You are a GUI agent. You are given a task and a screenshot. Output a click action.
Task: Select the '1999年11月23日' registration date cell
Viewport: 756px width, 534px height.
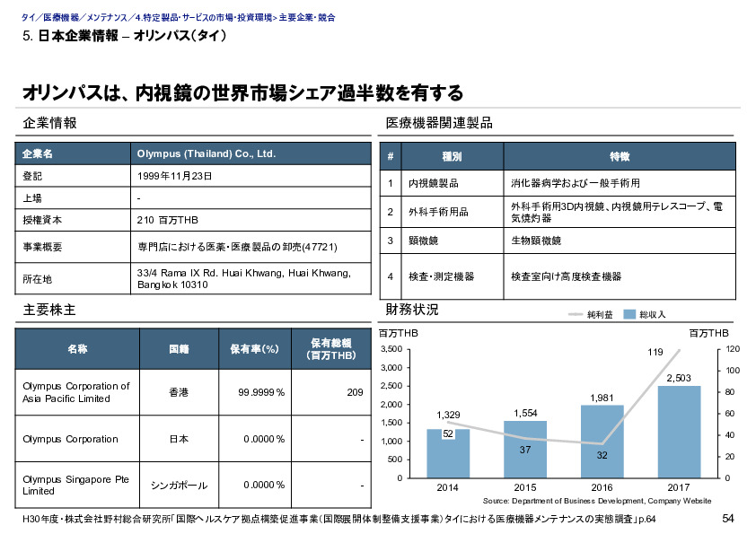251,176
